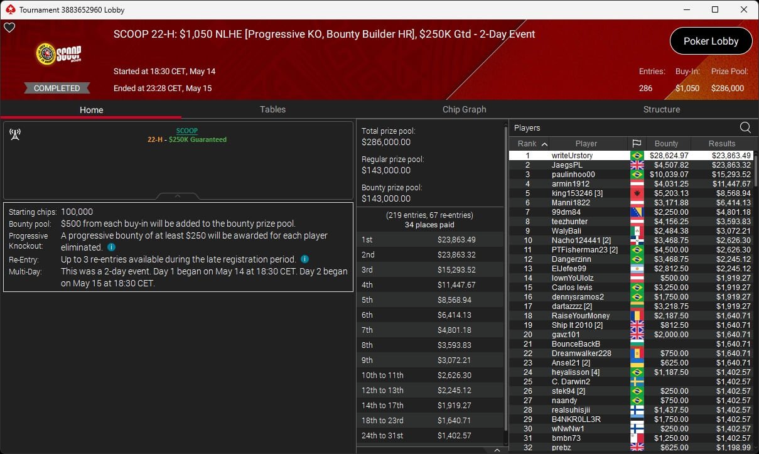
Task: Click the broadcast antenna icon
Action: [x=15, y=134]
